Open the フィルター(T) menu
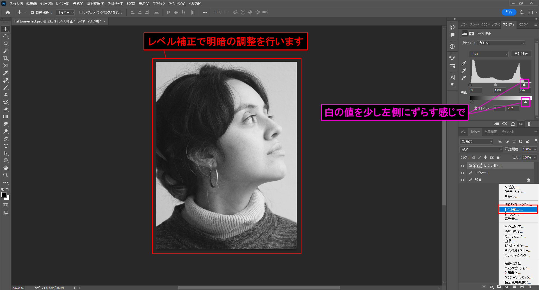The width and height of the screenshot is (539, 290). [115, 4]
